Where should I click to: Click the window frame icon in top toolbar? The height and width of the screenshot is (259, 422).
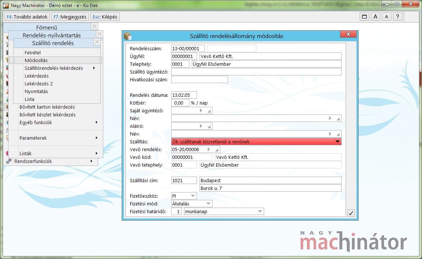(x=364, y=17)
